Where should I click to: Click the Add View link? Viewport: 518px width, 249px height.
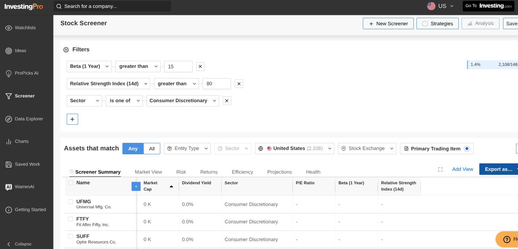click(x=463, y=169)
